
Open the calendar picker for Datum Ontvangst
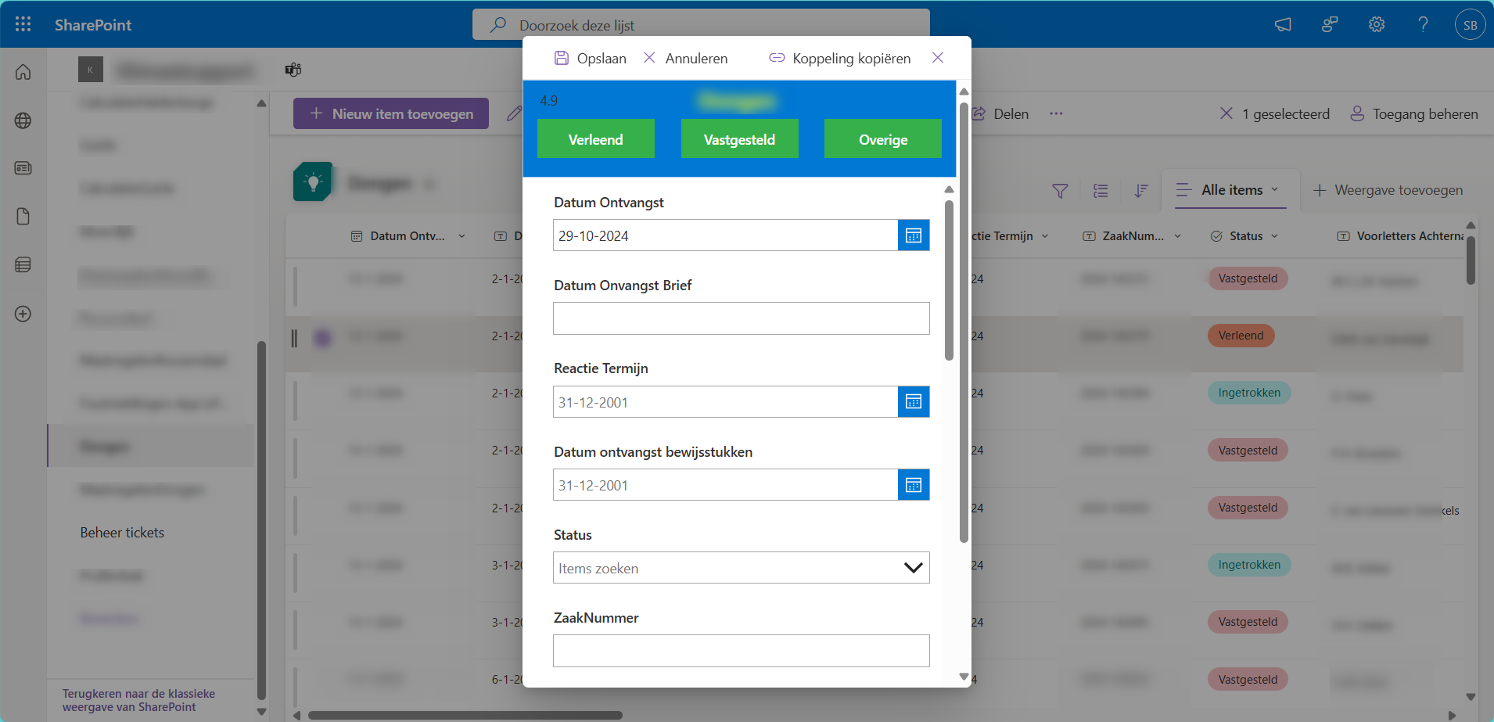[x=913, y=235]
